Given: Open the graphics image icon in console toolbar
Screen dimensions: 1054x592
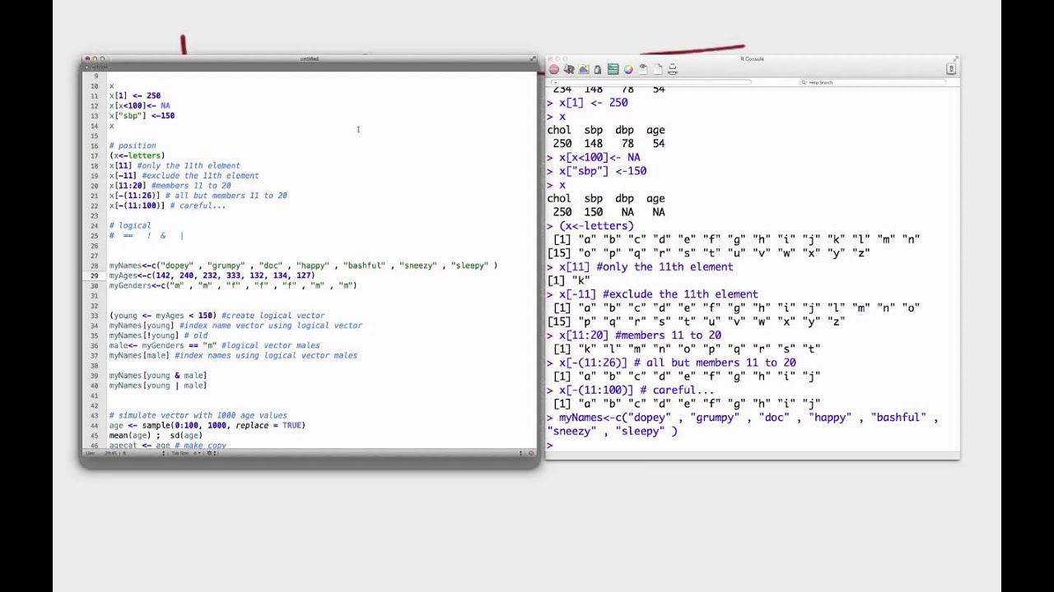Looking at the screenshot, I should point(582,69).
